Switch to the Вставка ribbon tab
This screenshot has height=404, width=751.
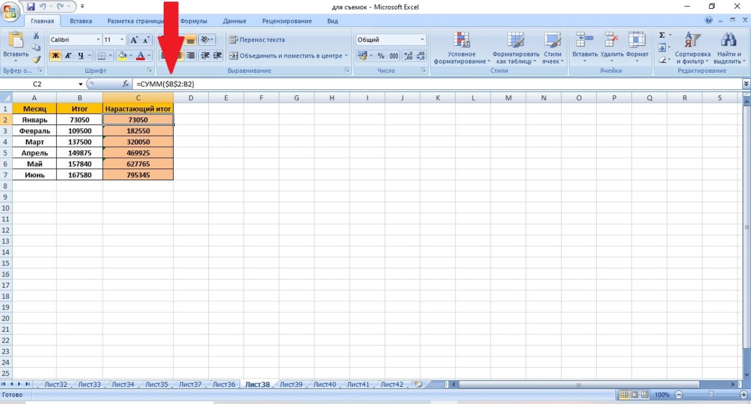tap(81, 21)
